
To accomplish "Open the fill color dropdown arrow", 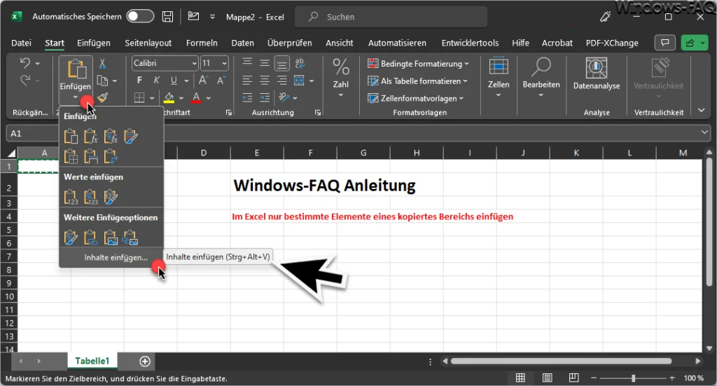I will tap(181, 98).
